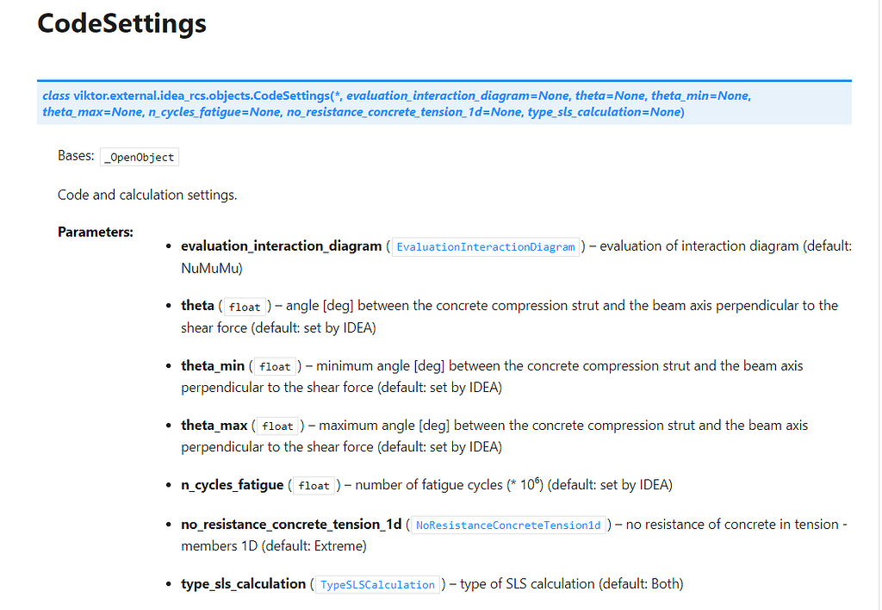882x610 pixels.
Task: Click the bold type_sls_calculation parameter name
Action: (243, 584)
